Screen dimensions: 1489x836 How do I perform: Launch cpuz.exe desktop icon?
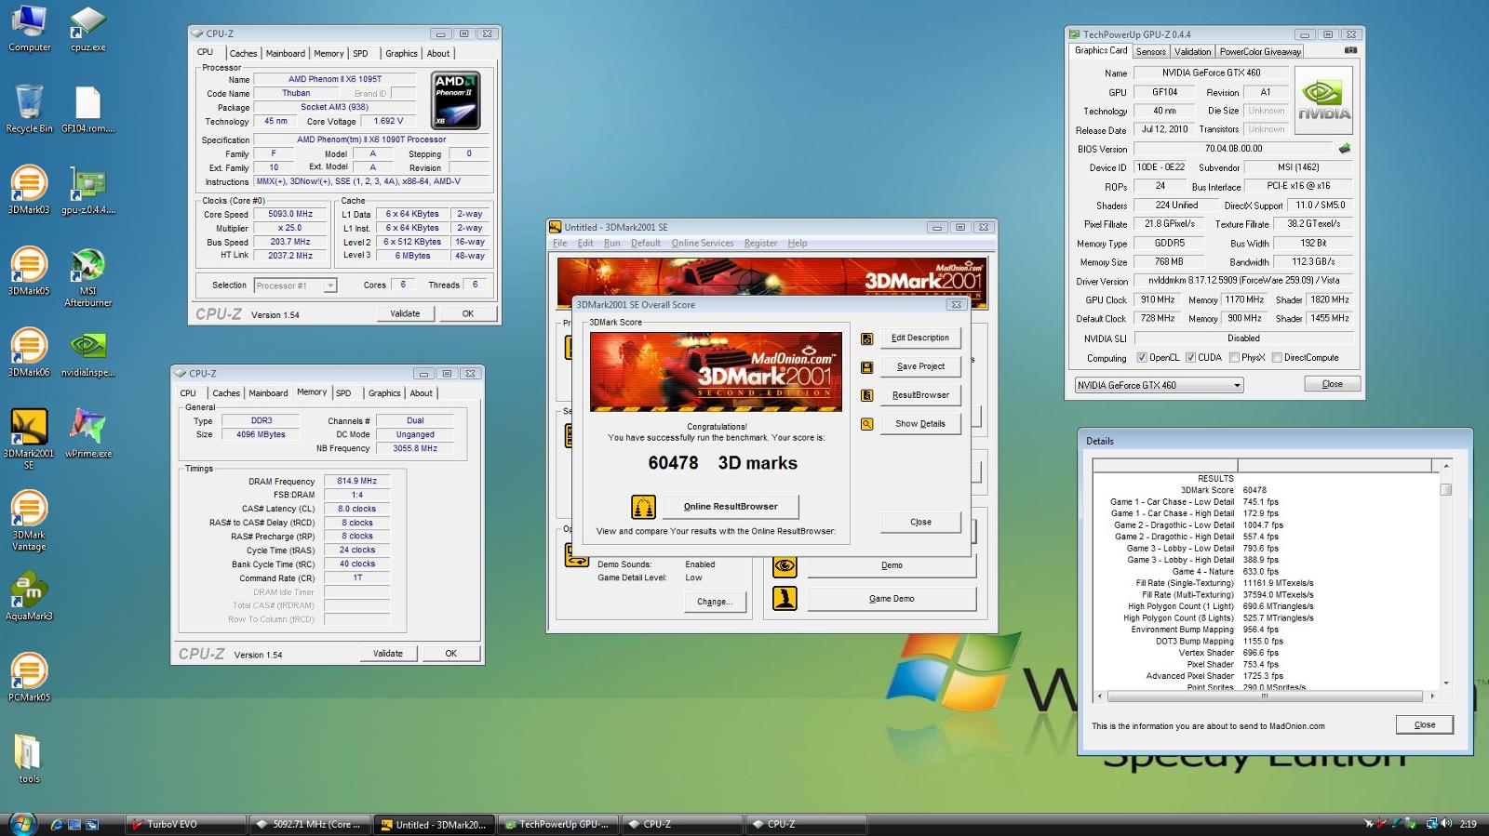pyautogui.click(x=88, y=29)
